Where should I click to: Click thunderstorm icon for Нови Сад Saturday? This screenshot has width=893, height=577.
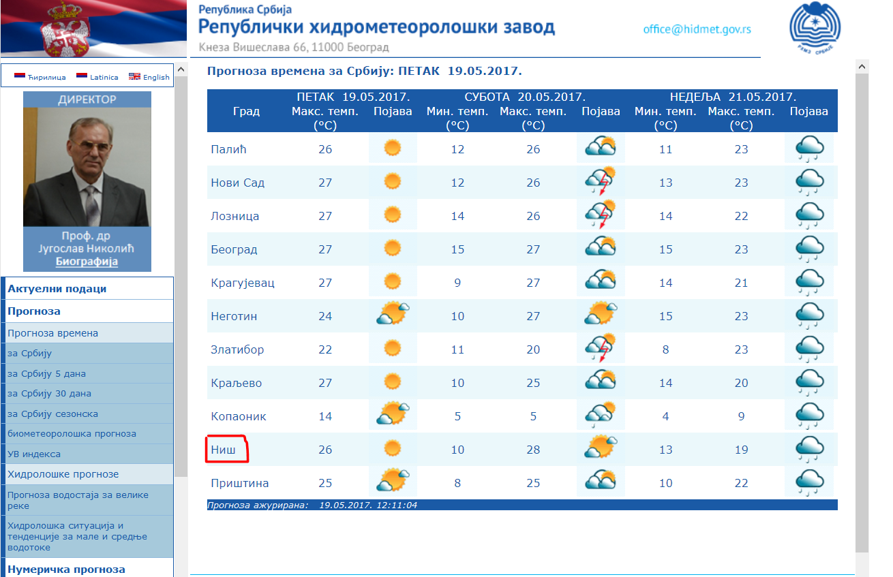coord(600,183)
